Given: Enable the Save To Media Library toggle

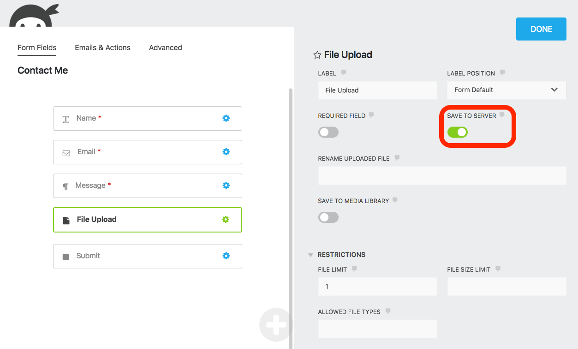Looking at the screenshot, I should (328, 217).
